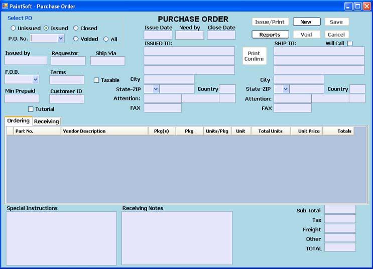The image size is (373, 269).
Task: Select the All radio button
Action: [x=106, y=39]
